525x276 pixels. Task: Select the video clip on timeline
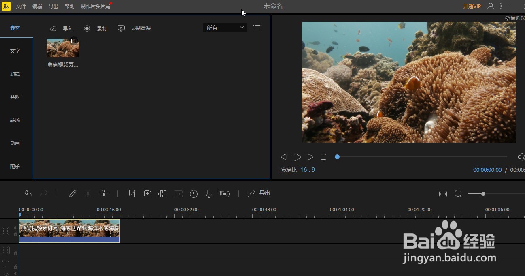[x=70, y=231]
